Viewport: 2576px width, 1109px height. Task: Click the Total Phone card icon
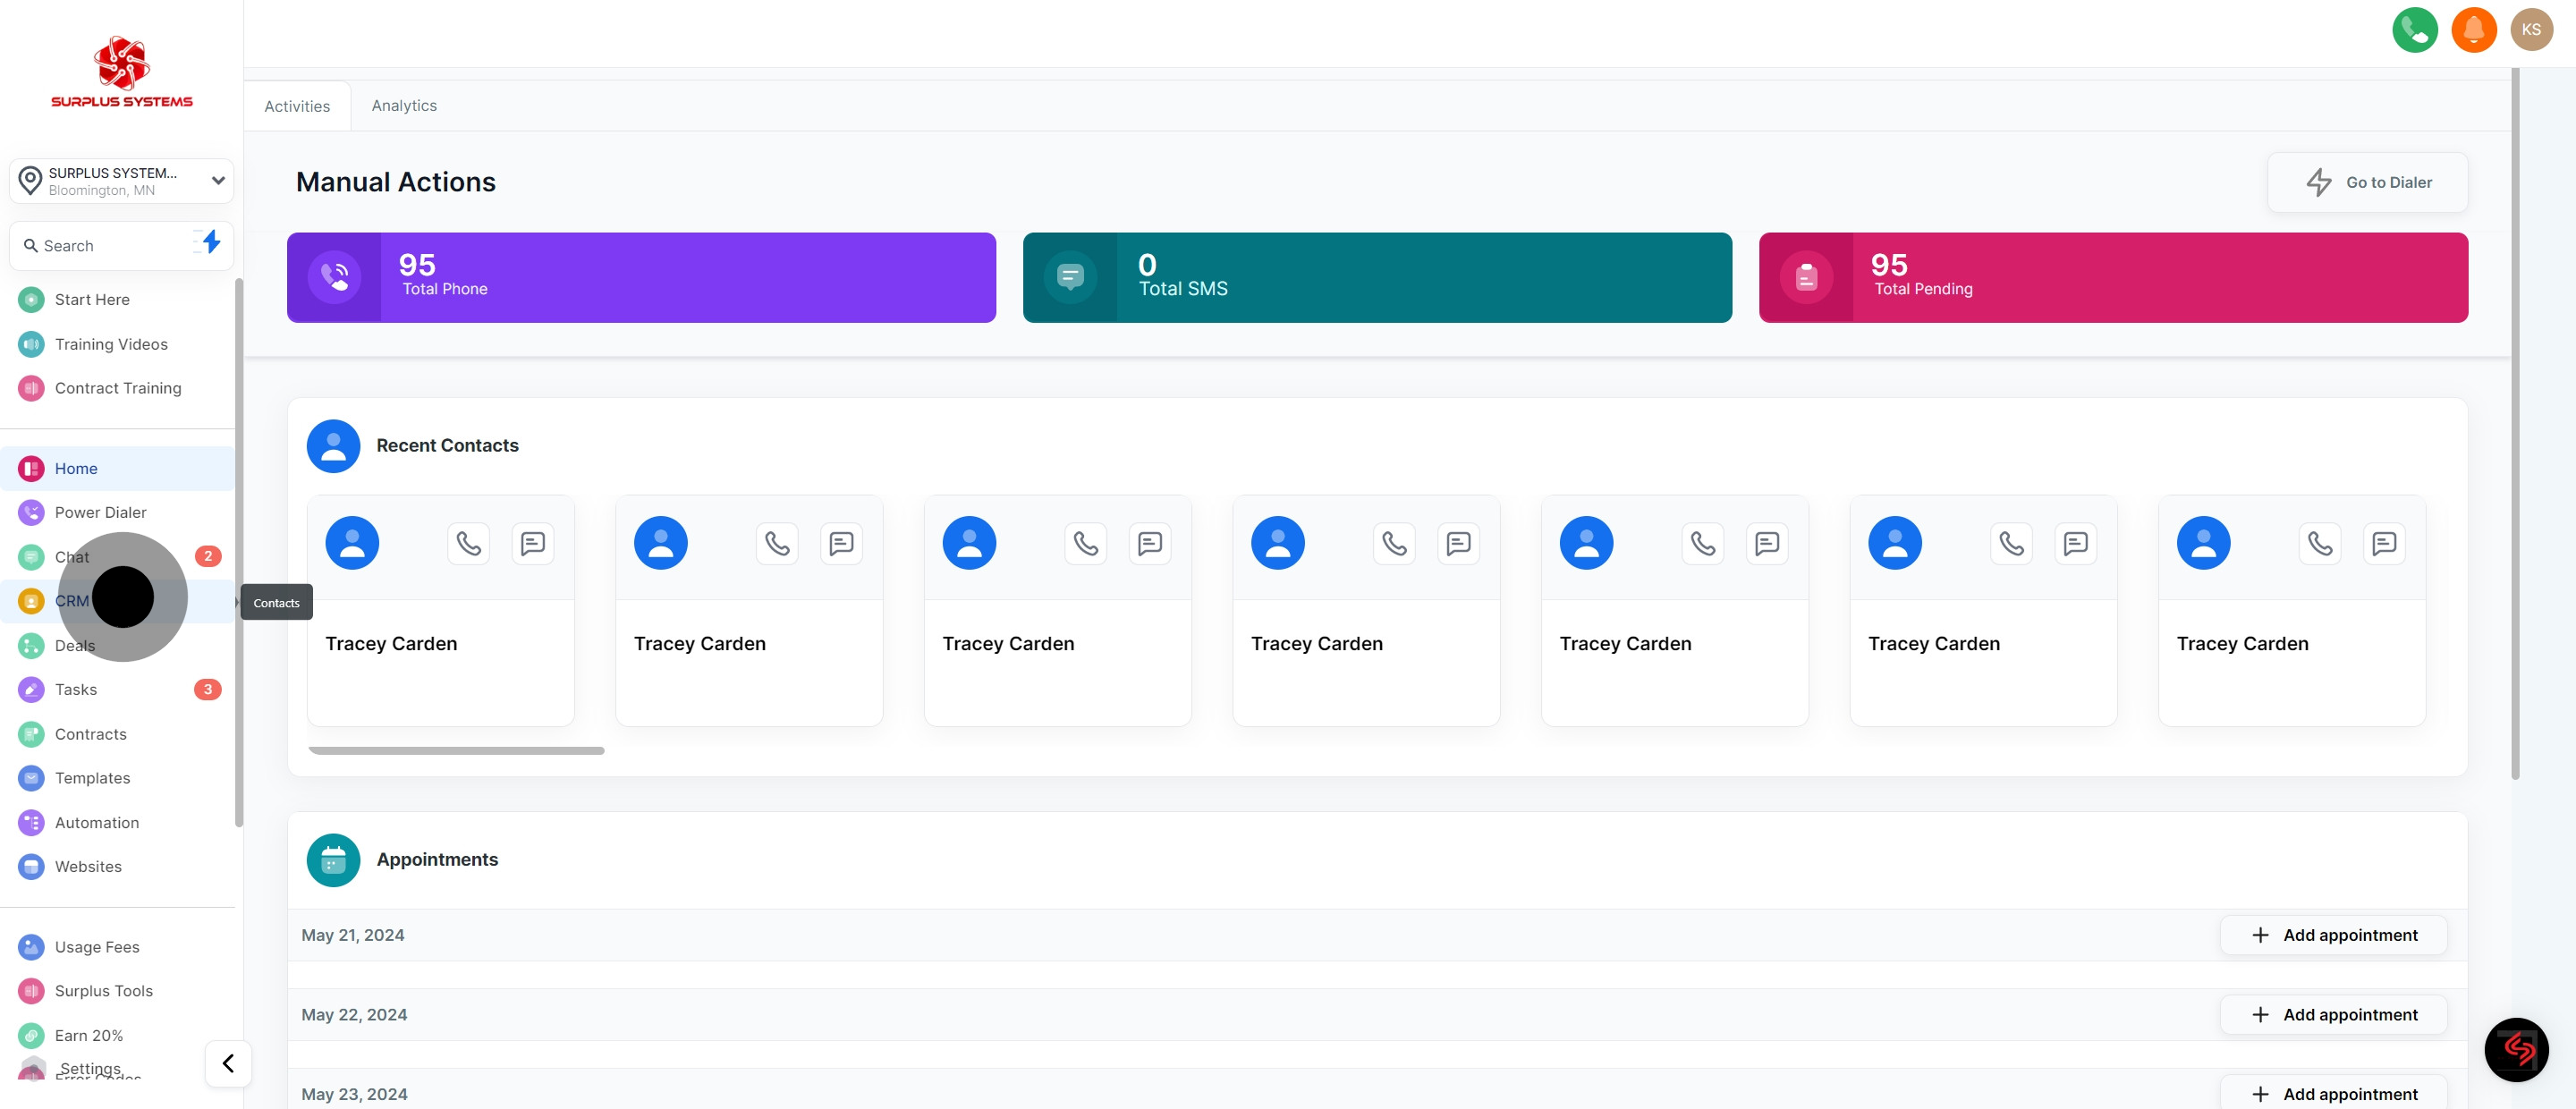pyautogui.click(x=335, y=277)
